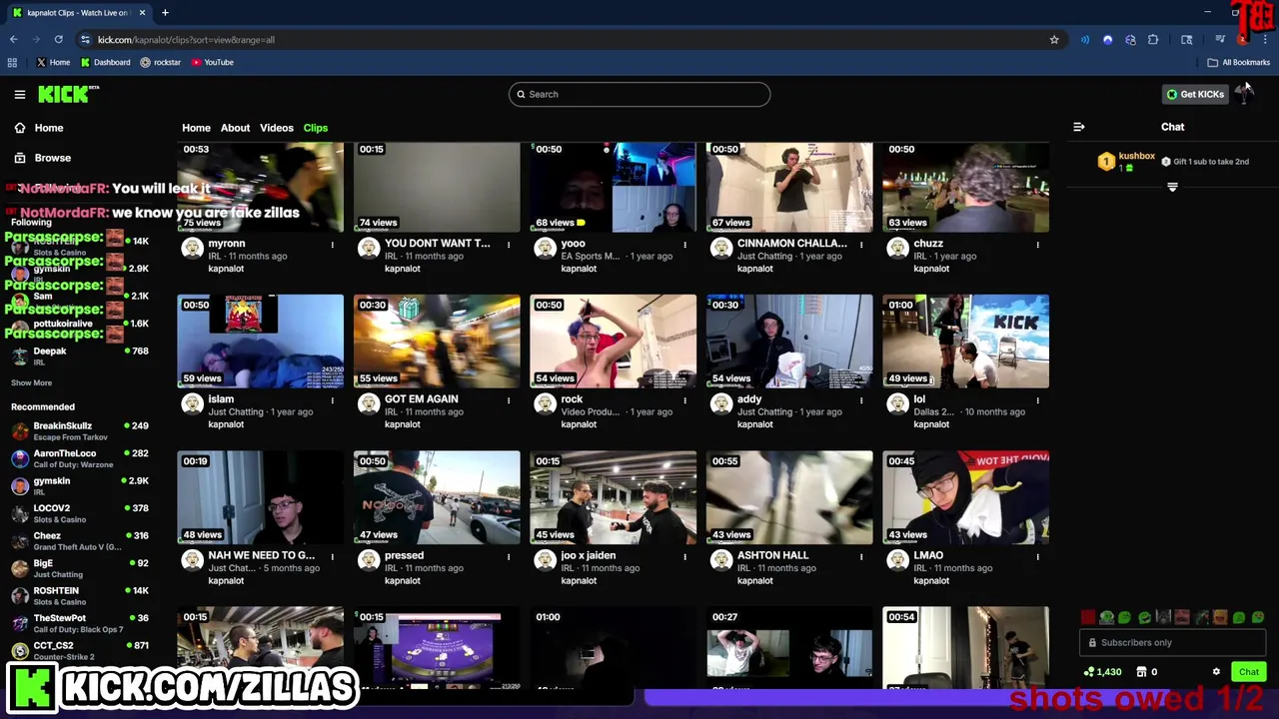1279x719 pixels.
Task: Open the Kick hamburger sidebar menu
Action: [x=20, y=94]
